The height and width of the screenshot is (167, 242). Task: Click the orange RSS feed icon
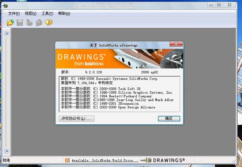point(67,160)
